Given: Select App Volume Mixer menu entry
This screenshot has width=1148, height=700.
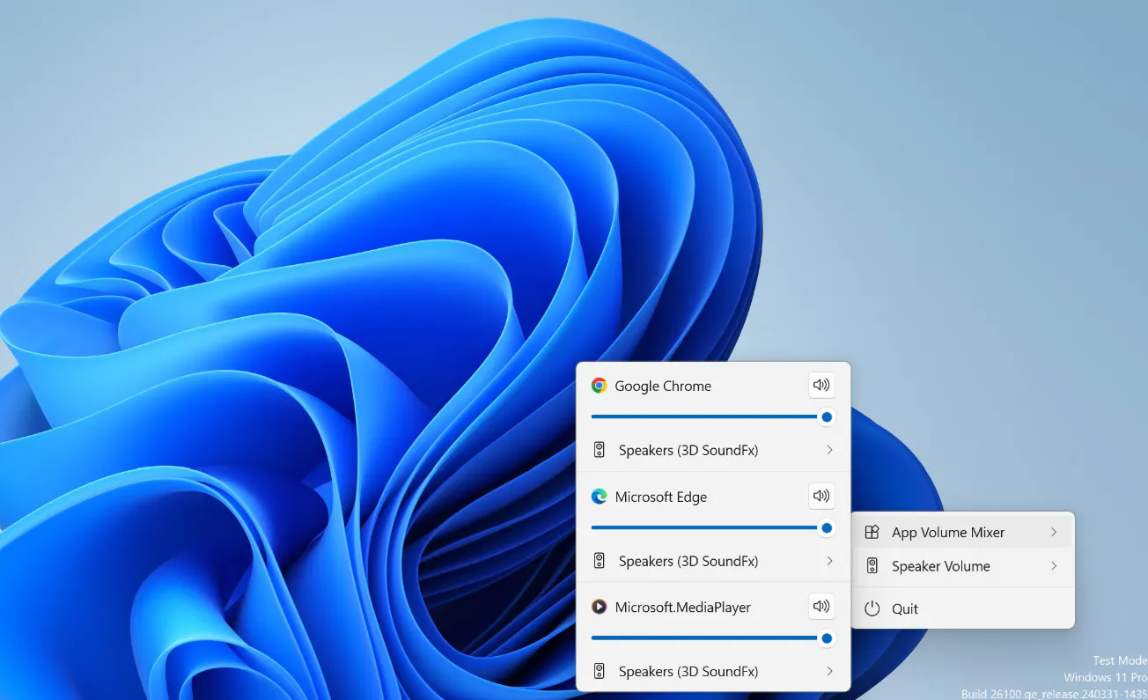Looking at the screenshot, I should point(963,532).
